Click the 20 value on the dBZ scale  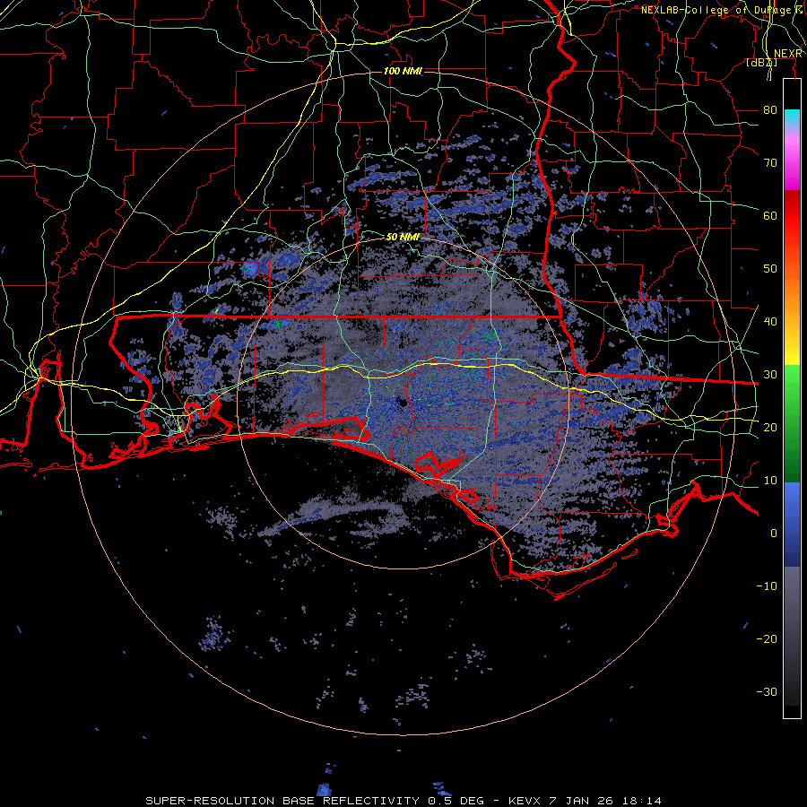pos(770,428)
